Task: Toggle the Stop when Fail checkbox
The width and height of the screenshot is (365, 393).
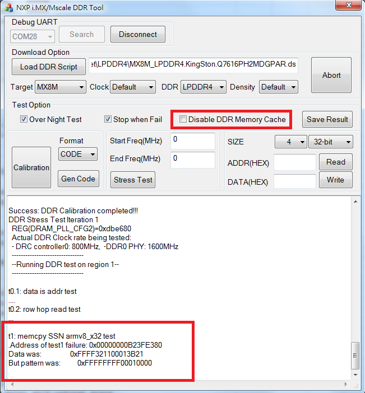Action: point(108,119)
